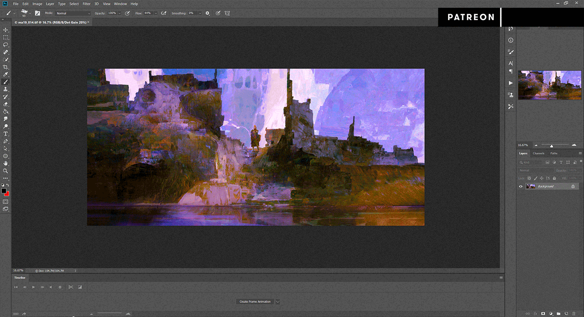Screen dimensions: 584x317
Task: Open the Layers panel menu
Action: 580,153
